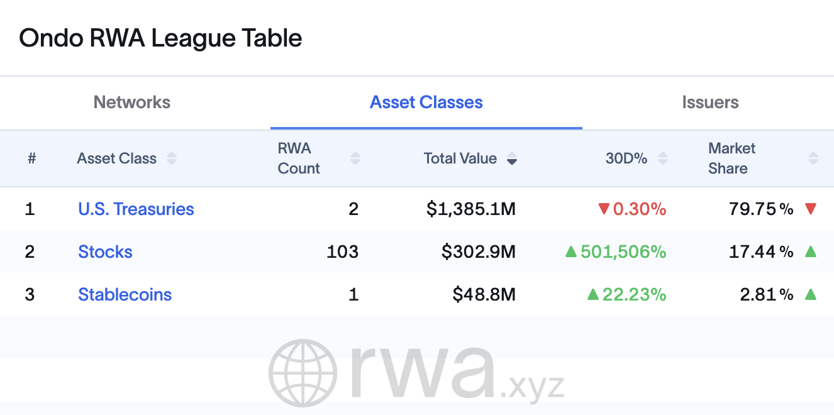This screenshot has height=415, width=834.
Task: Open the U.S. Treasuries asset class link
Action: click(136, 209)
